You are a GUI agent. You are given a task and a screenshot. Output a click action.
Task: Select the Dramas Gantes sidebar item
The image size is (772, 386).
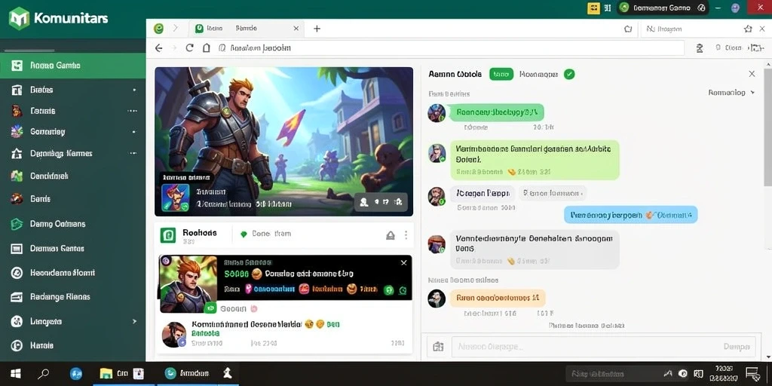click(73, 249)
